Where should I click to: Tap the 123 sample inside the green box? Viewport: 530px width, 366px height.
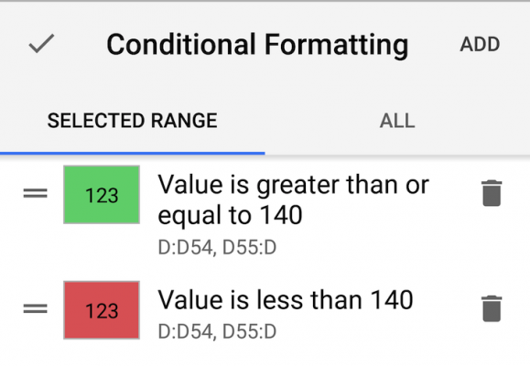click(102, 195)
